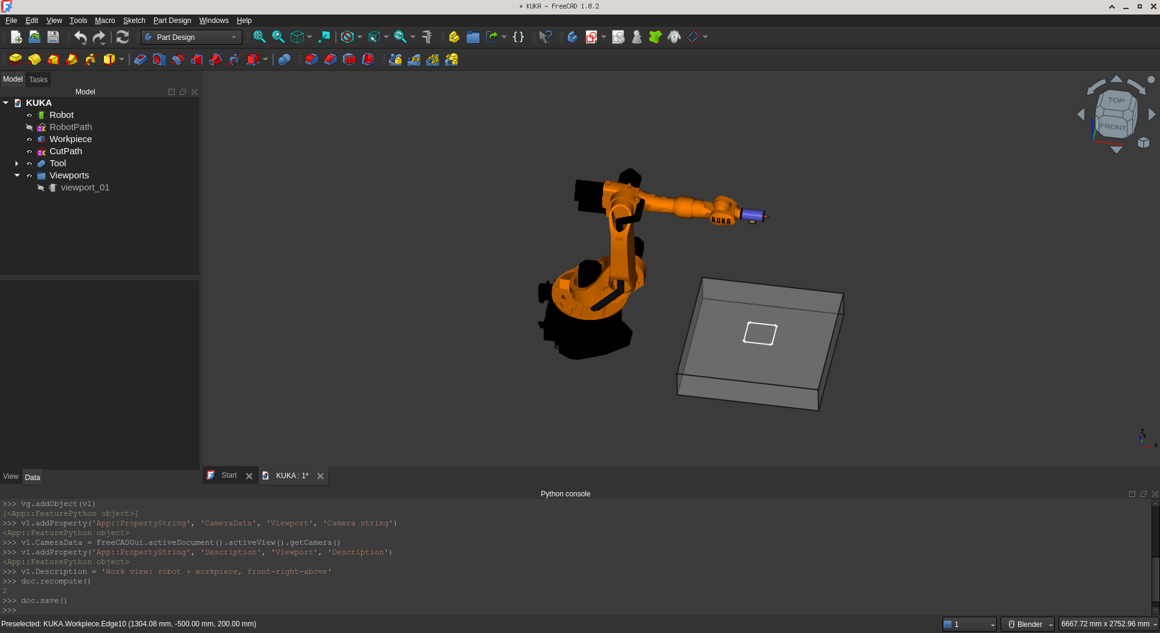The image size is (1160, 633).
Task: Click the Variable set braces icon
Action: [x=518, y=37]
